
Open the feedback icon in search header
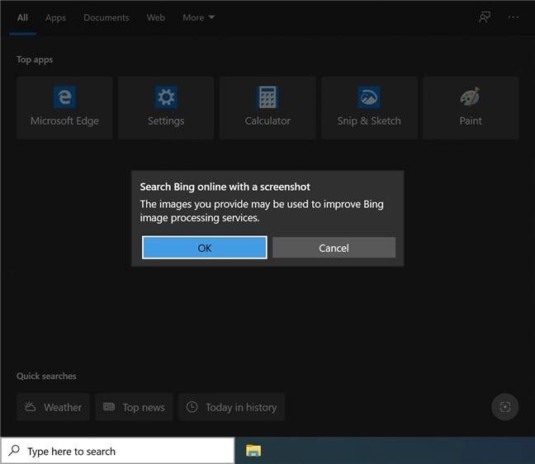[x=485, y=17]
